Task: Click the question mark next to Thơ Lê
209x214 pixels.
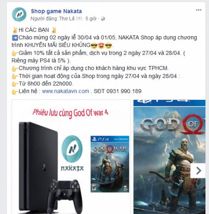Action: pos(79,19)
